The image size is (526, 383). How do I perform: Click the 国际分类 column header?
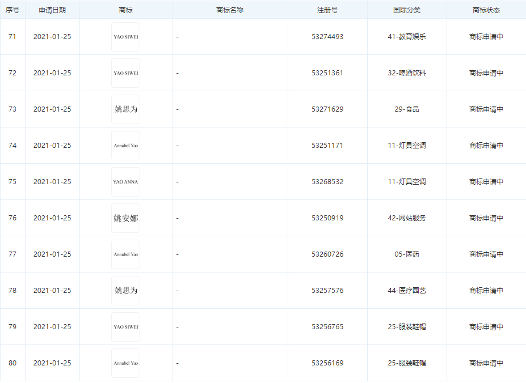407,10
